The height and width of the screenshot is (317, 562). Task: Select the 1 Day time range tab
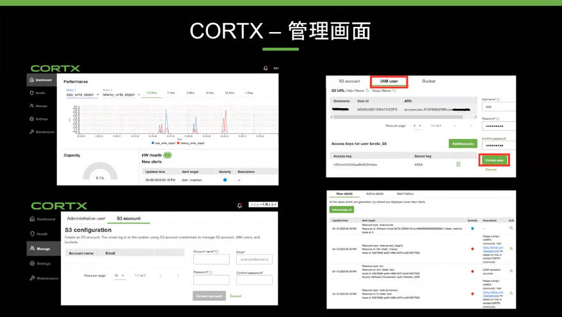[249, 93]
